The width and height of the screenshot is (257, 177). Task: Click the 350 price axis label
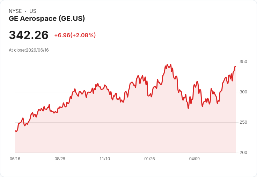point(243,62)
